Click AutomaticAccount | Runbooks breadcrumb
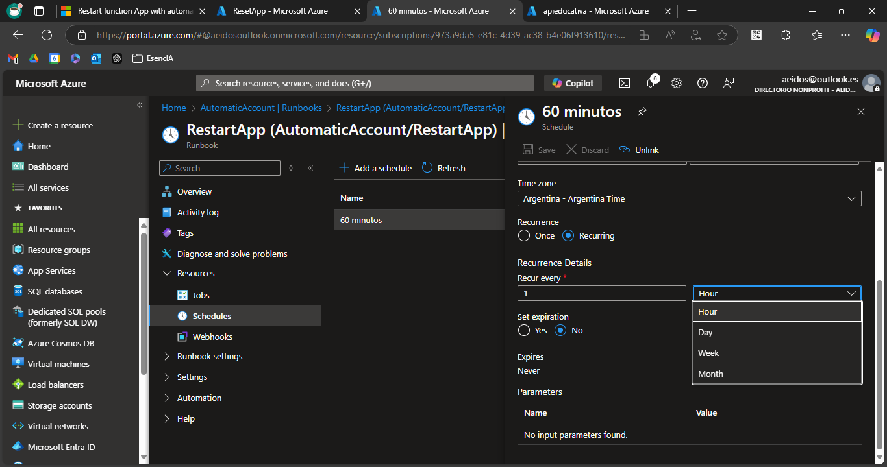The image size is (887, 467). (261, 108)
